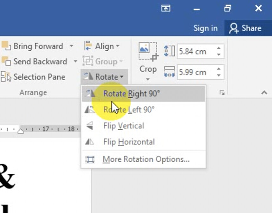Click the Share person icon
Screen dimensions: 272x213
coord(234,28)
